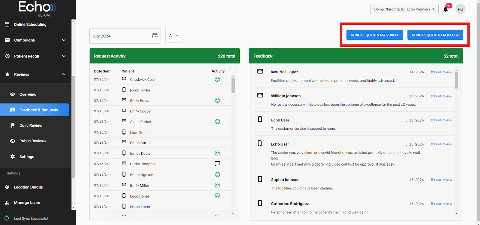480x225 pixels.
Task: Click Lucas Jones's smiley activity icon
Action: click(x=217, y=196)
